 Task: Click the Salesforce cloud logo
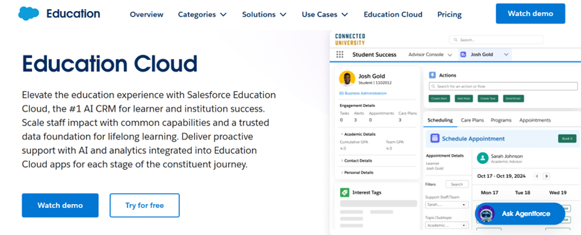point(28,14)
